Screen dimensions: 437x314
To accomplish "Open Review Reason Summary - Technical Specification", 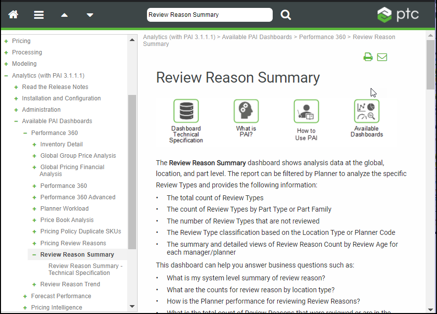I will pos(85,269).
